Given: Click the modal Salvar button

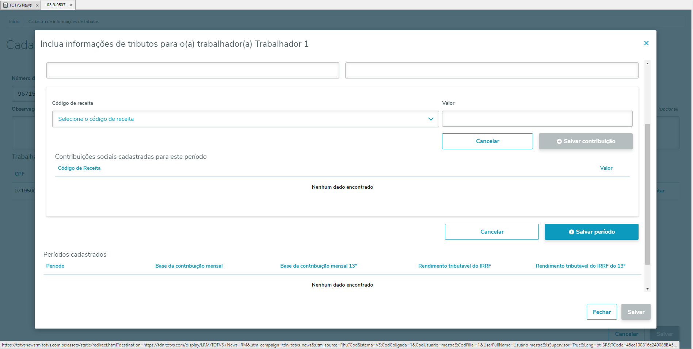Looking at the screenshot, I should tap(636, 312).
